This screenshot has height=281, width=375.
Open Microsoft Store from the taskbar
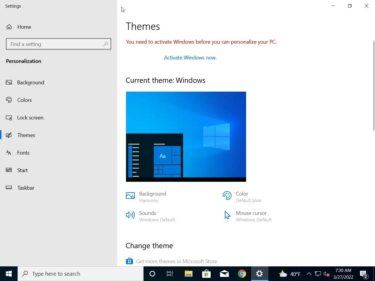pyautogui.click(x=206, y=274)
